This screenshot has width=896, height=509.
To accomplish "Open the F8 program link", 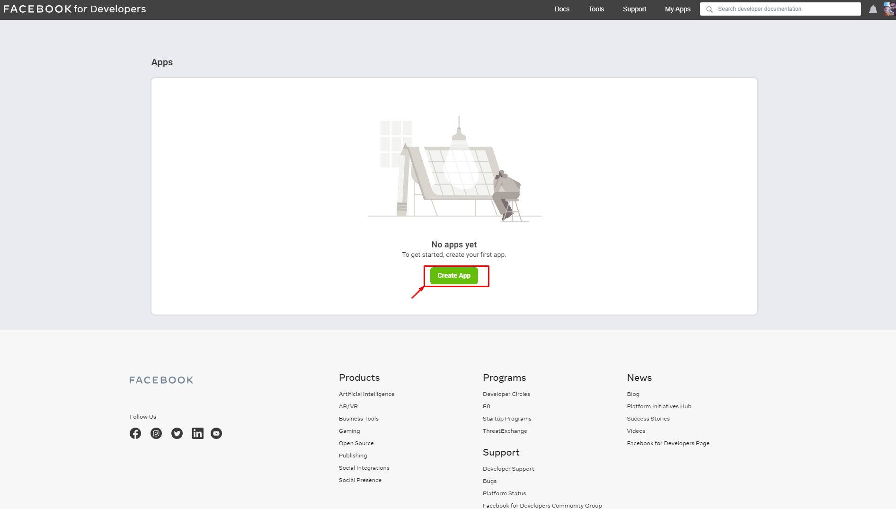I will 487,406.
